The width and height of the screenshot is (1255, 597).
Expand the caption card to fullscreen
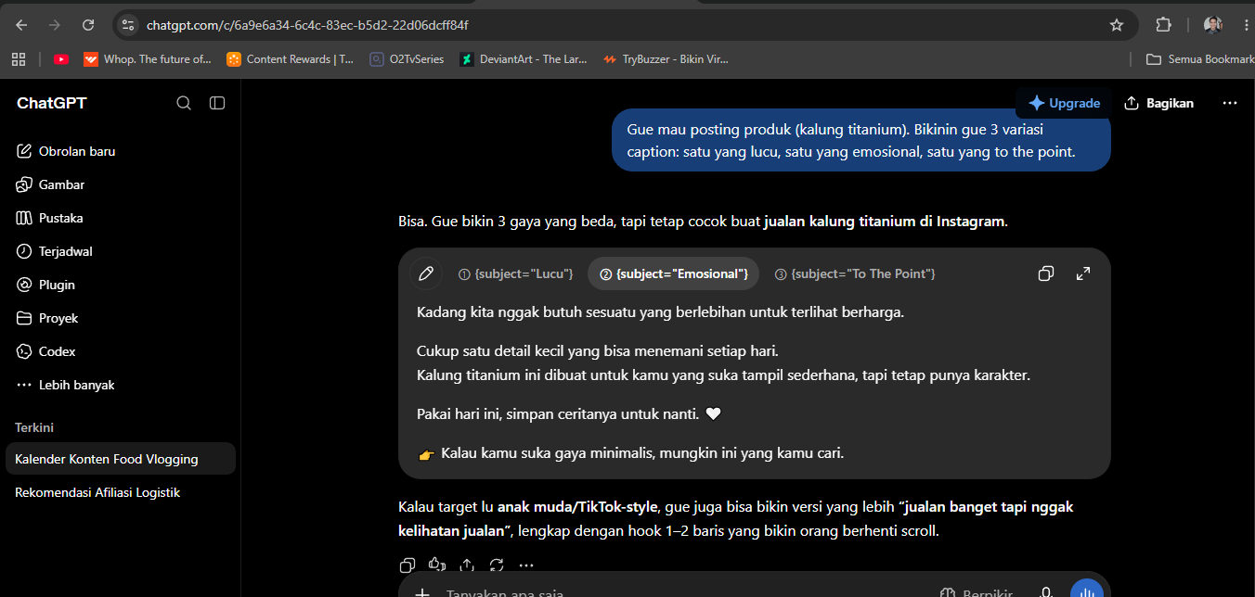[1082, 273]
